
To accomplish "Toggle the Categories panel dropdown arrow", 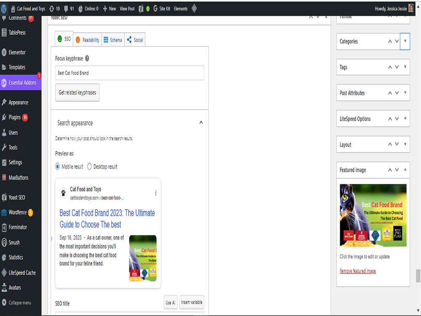I will coord(405,41).
